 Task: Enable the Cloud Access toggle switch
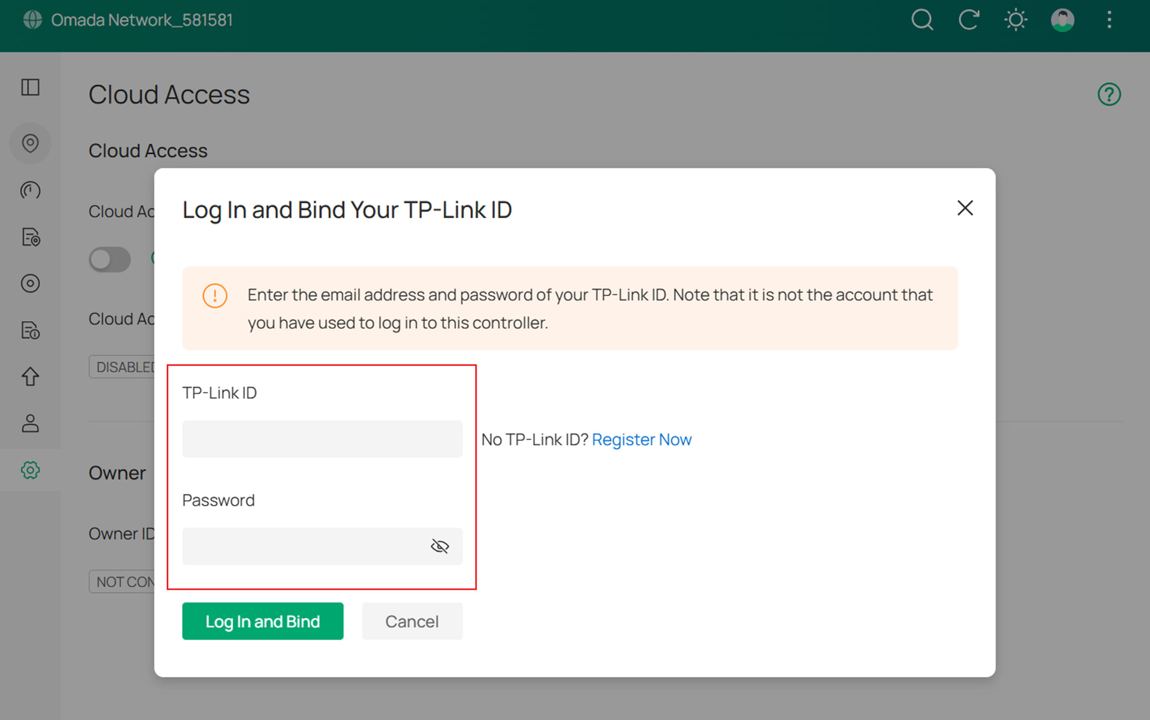pyautogui.click(x=110, y=259)
